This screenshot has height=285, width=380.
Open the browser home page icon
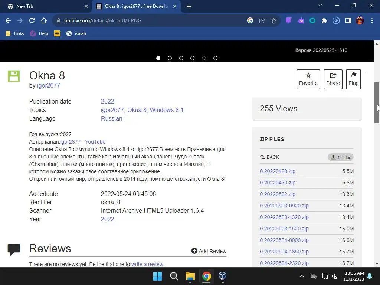click(44, 21)
